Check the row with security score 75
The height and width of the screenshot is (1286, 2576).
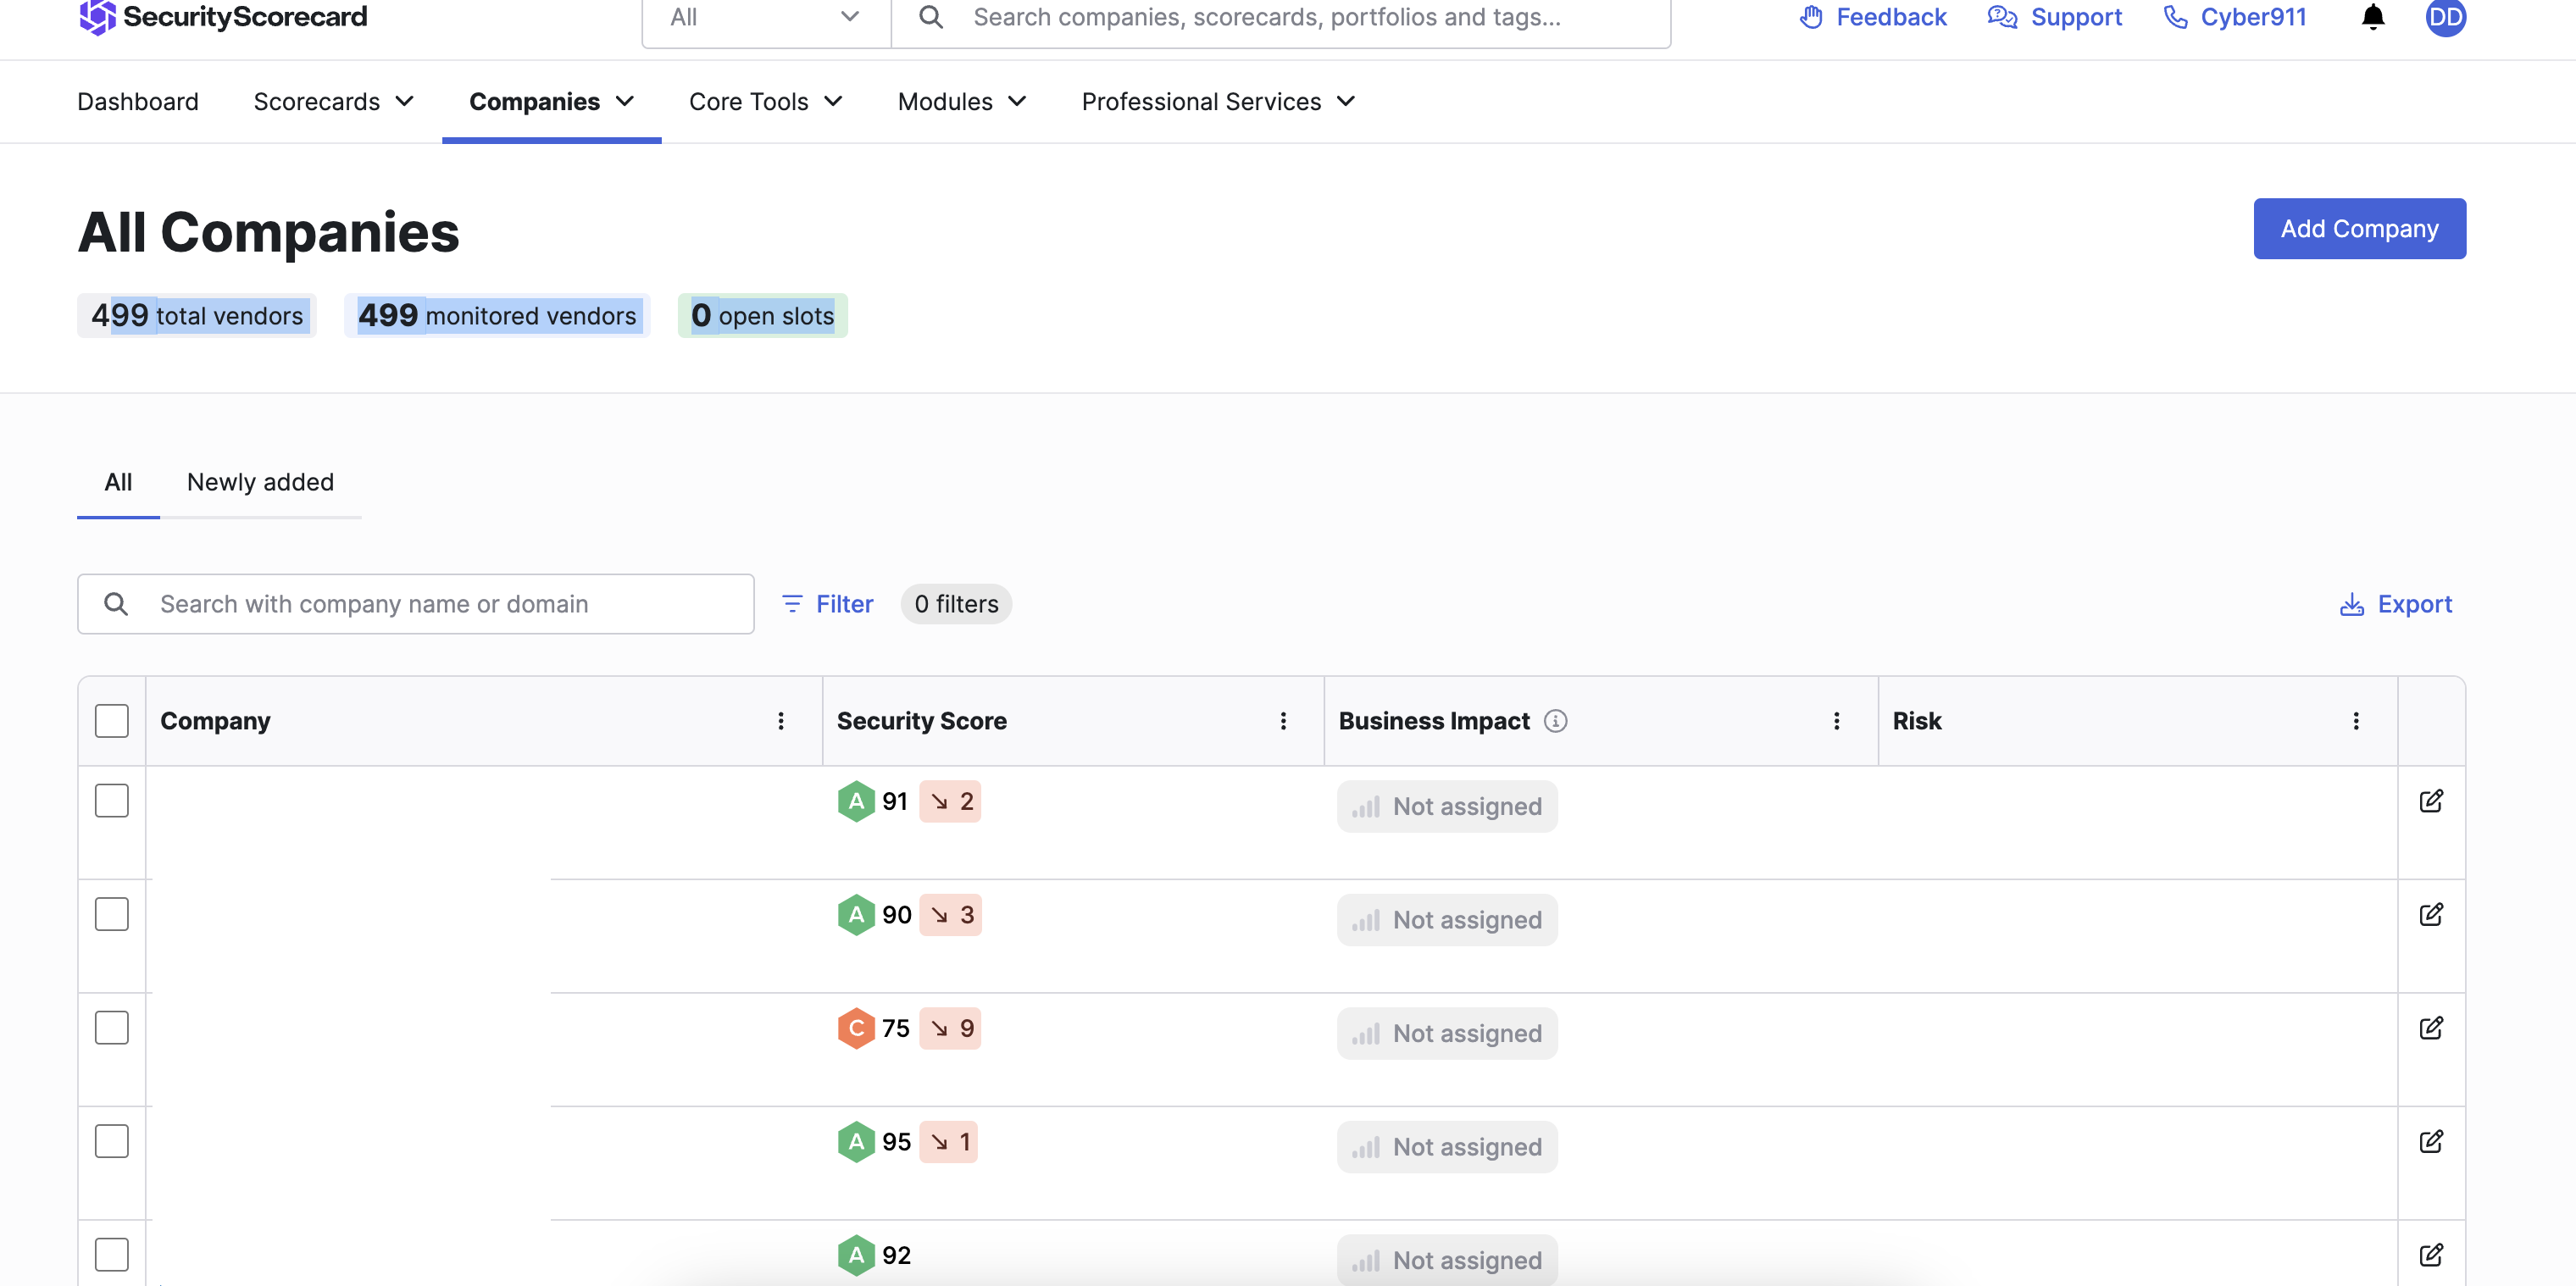pos(112,1028)
